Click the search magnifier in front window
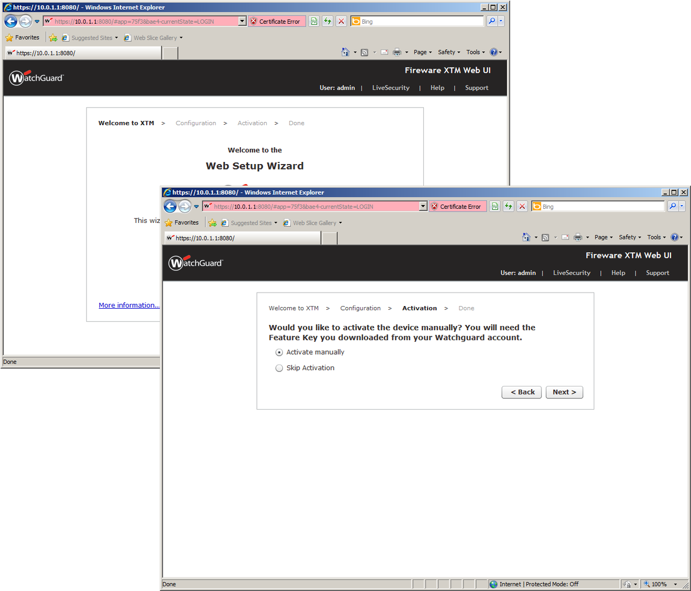Screen dimensions: 691x591 [673, 206]
